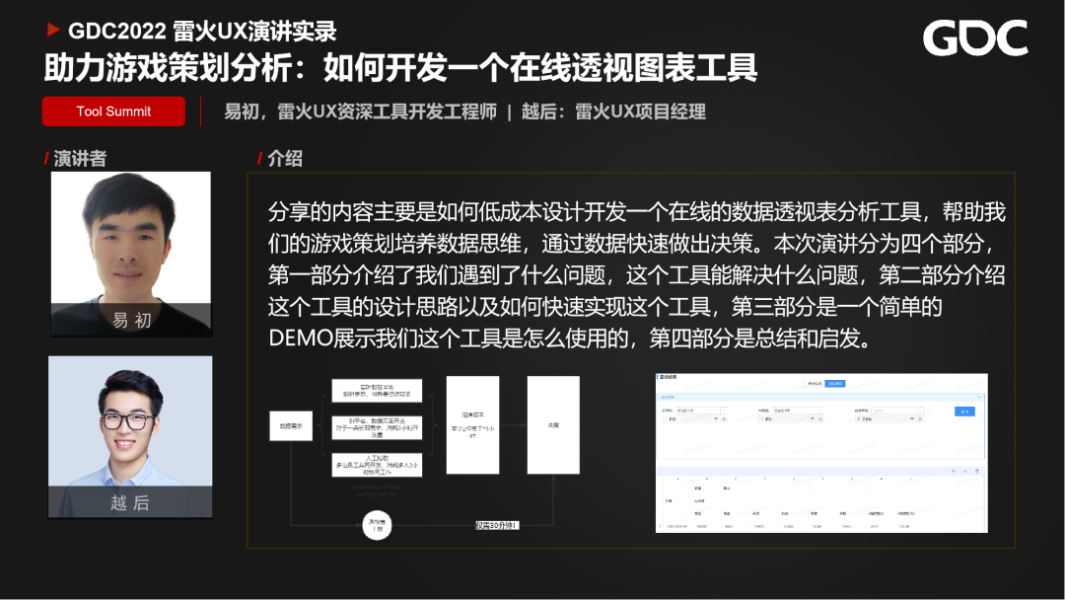Select speaker photo labeled 易初
Viewport: 1065px width, 600px height.
tap(131, 254)
